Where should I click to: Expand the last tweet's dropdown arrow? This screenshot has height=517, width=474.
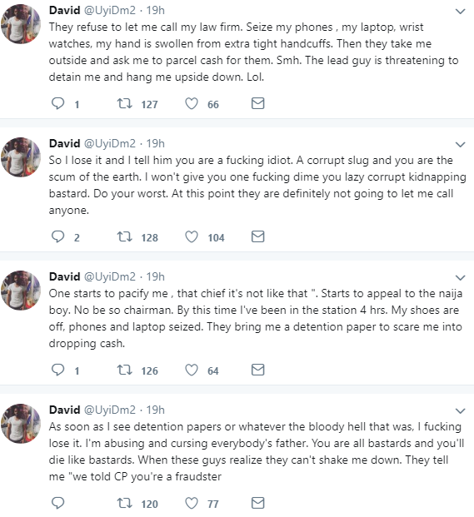[460, 411]
